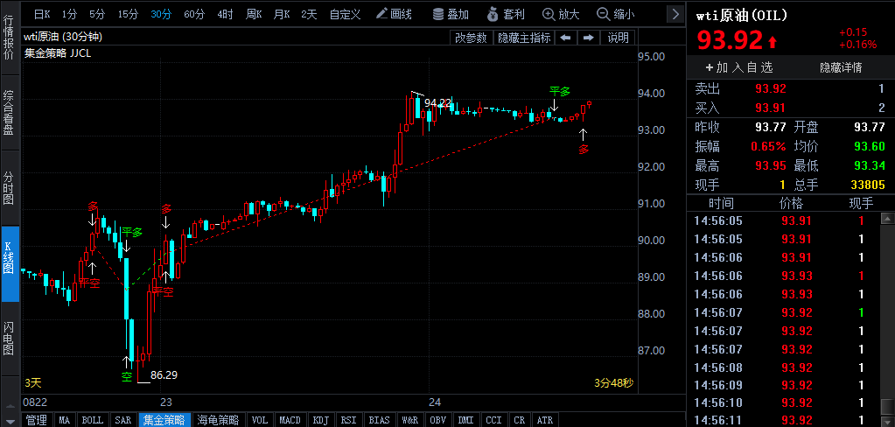Zoom out with 缩小 magnifier
This screenshot has width=895, height=427.
click(616, 14)
